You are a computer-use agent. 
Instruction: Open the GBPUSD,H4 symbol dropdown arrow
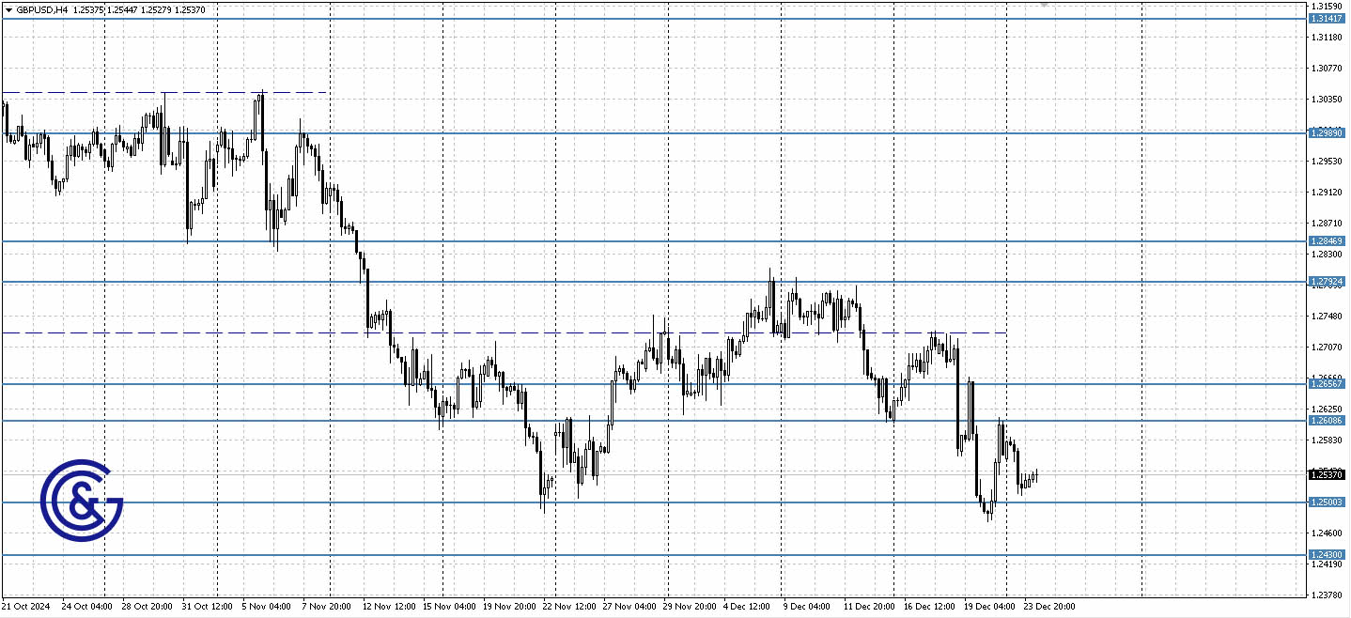point(9,9)
